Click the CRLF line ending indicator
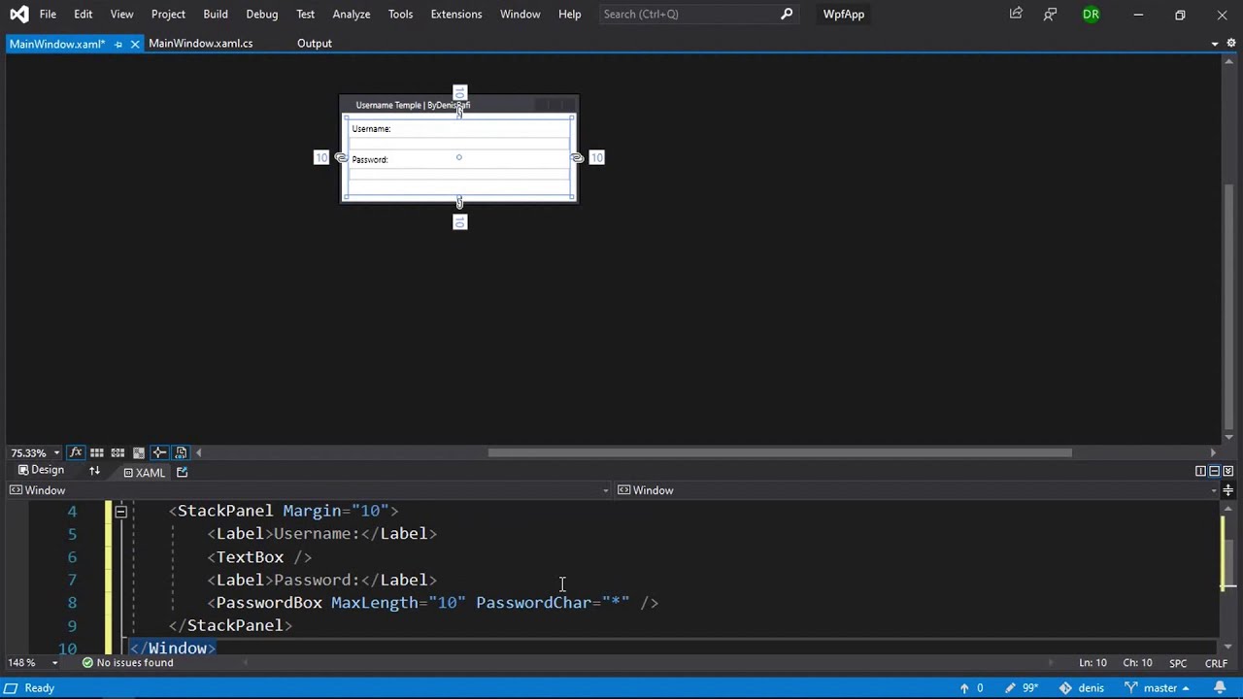 (1216, 663)
